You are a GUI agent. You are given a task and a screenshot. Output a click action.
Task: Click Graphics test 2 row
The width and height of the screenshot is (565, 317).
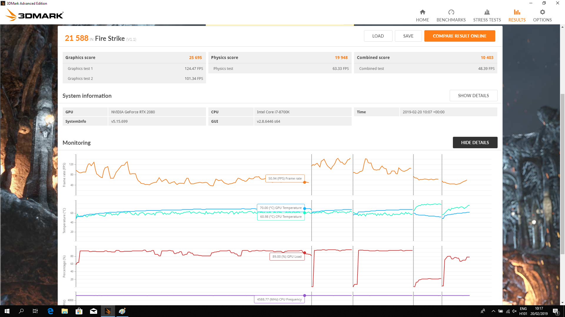(x=134, y=78)
